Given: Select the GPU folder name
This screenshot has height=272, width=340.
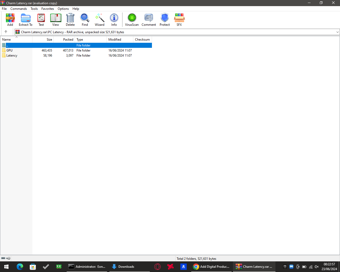Looking at the screenshot, I should pos(10,50).
